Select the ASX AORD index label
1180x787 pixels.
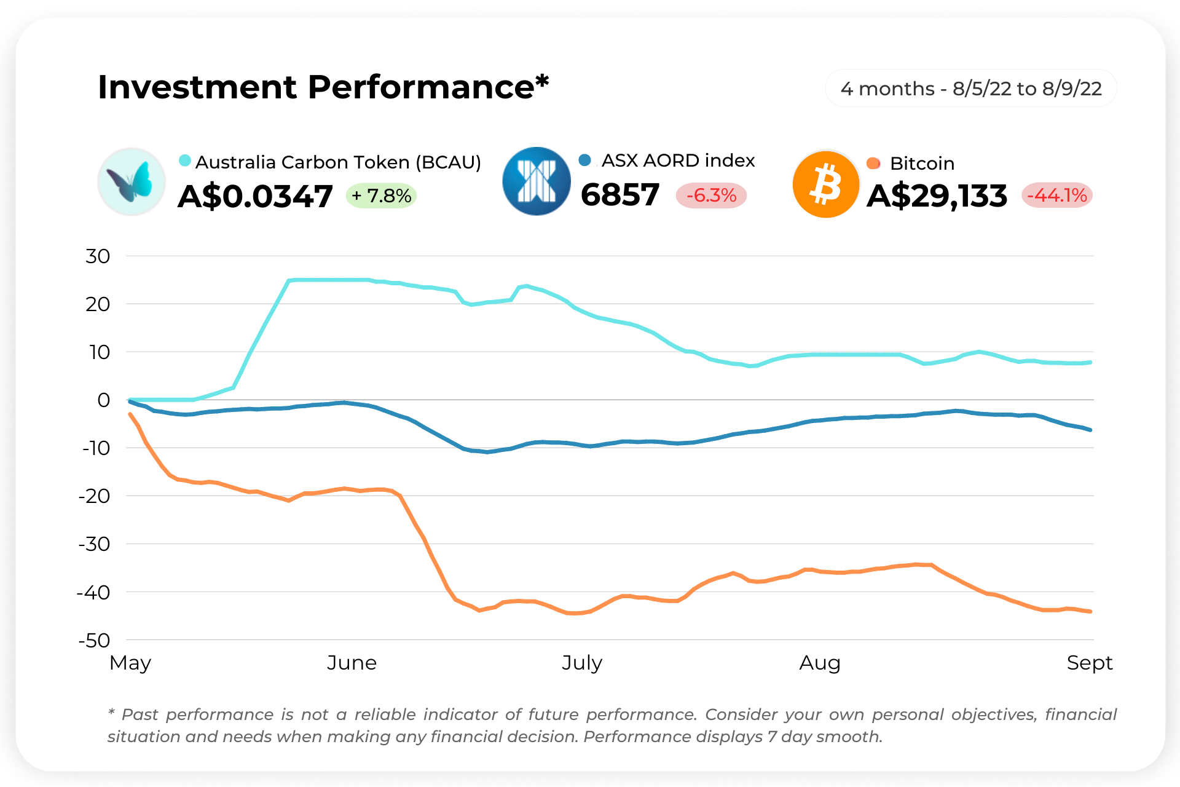pos(678,160)
